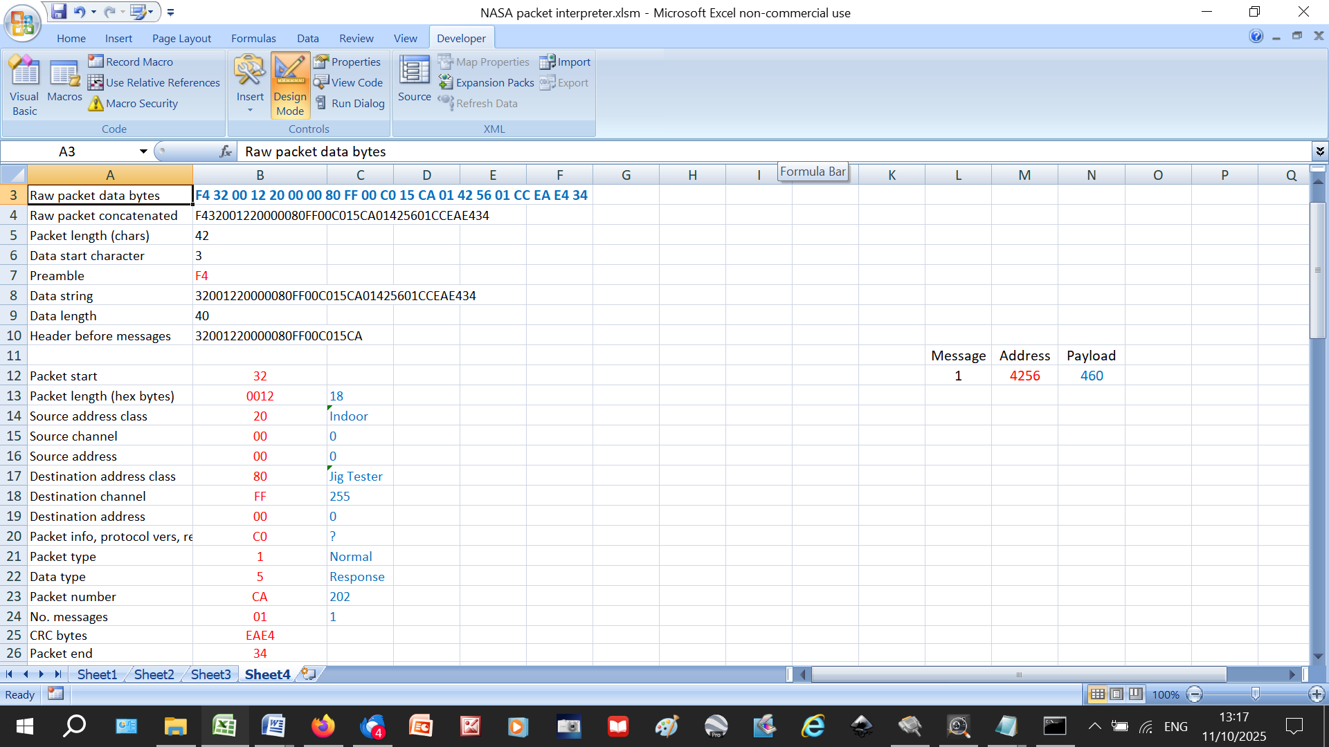This screenshot has height=747, width=1329.
Task: Open Firefox from the taskbar
Action: click(323, 726)
